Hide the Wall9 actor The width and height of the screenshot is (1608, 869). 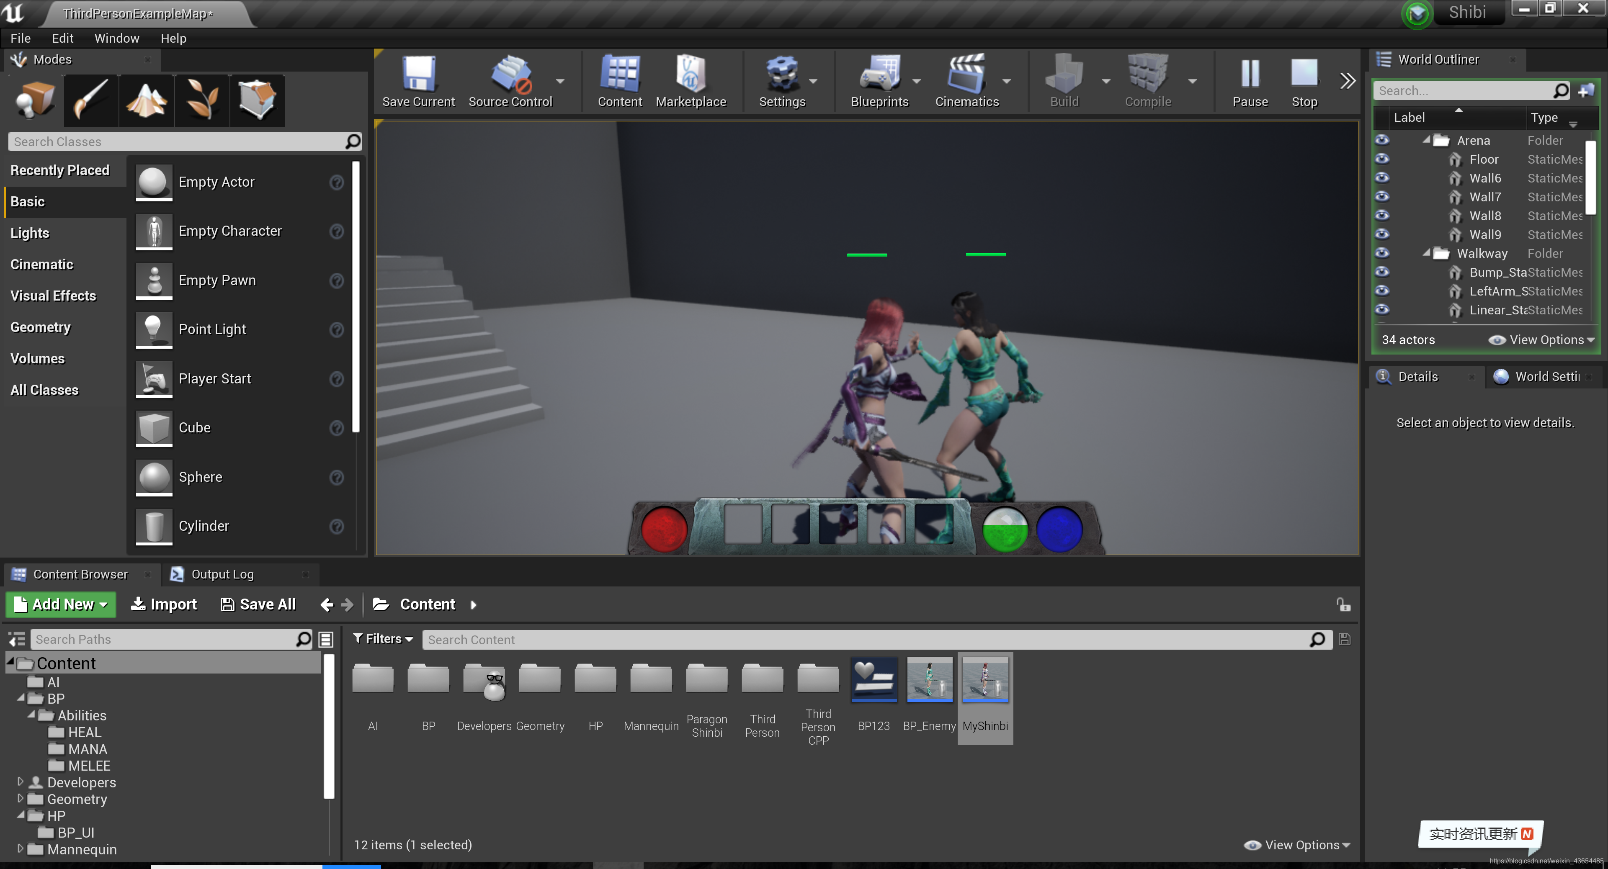coord(1382,234)
